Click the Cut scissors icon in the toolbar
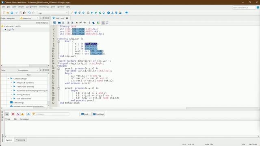 point(17,13)
